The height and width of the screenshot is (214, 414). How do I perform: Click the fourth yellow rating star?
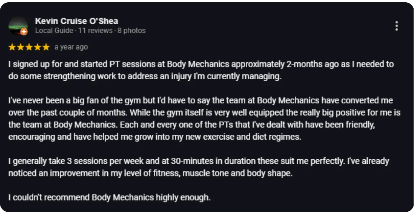click(38, 47)
